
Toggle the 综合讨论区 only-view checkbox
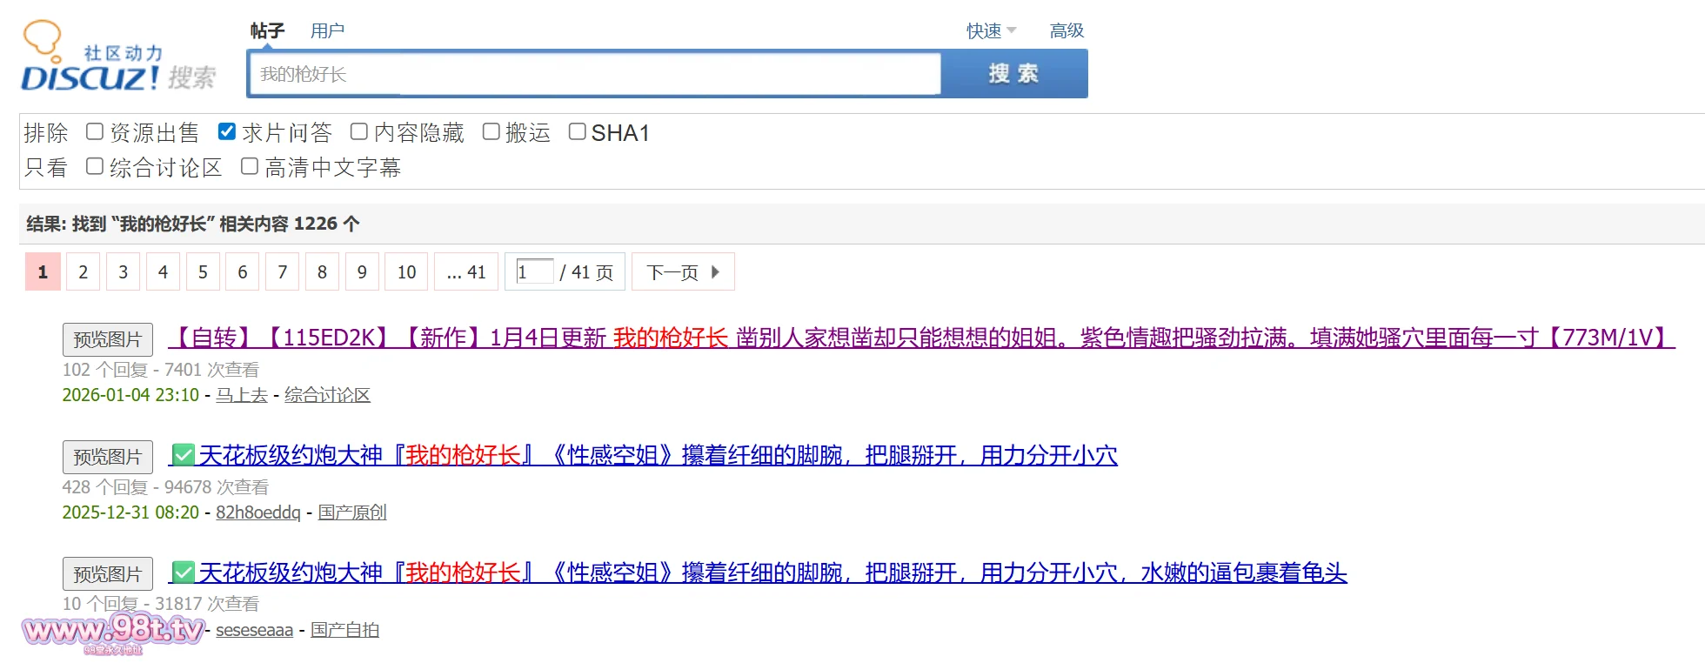(x=95, y=166)
